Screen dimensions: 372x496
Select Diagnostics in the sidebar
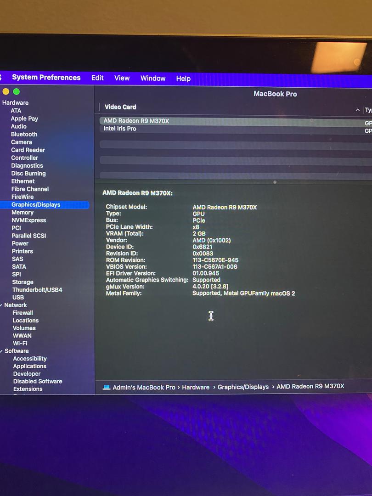coord(27,166)
